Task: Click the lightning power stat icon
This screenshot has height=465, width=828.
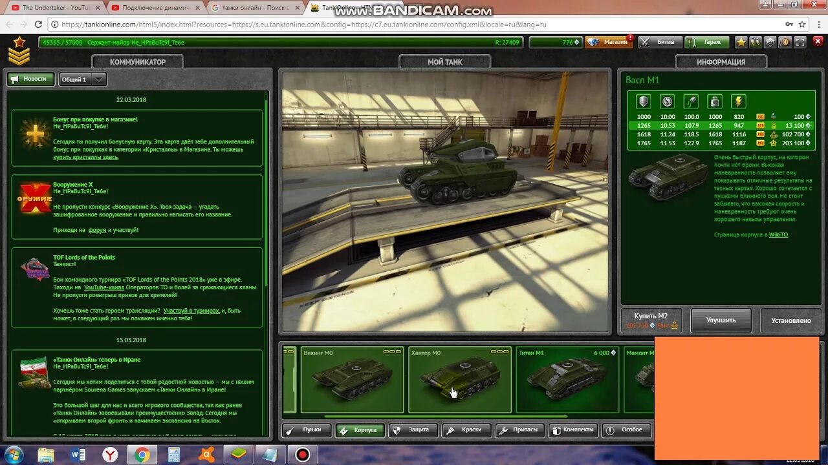Action: 739,101
